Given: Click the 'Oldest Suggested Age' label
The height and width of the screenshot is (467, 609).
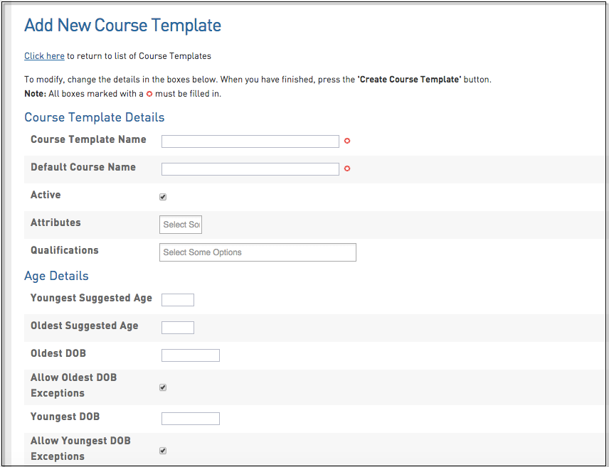Looking at the screenshot, I should coord(84,326).
